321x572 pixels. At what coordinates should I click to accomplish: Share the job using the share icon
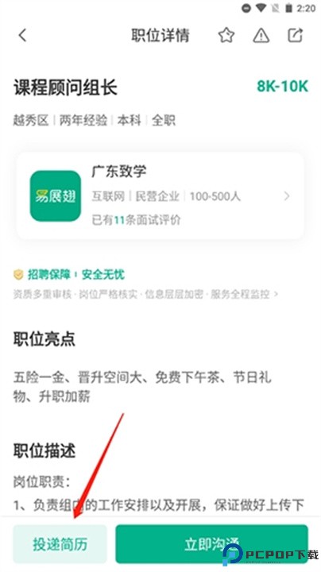[x=295, y=35]
